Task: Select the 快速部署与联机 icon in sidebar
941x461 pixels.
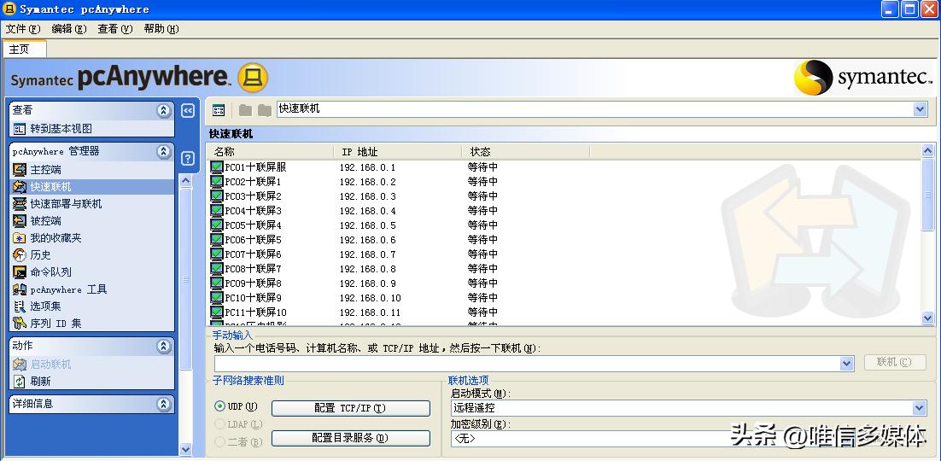Action: [x=20, y=204]
